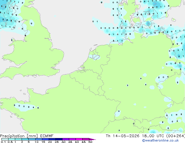Click the arrow tip above 50 mm
Viewport: 185px width, 143px height.
click(92, 139)
